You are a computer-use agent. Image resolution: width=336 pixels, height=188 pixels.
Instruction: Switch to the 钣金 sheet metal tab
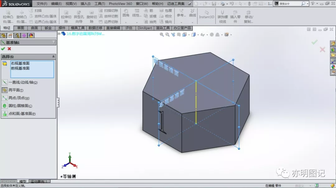pos(48,28)
